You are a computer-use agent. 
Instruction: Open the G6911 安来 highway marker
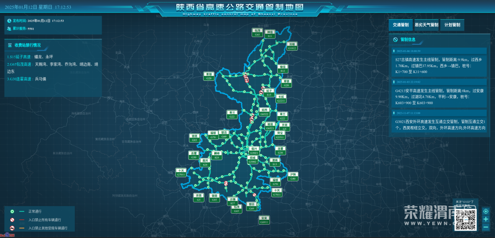264,220
